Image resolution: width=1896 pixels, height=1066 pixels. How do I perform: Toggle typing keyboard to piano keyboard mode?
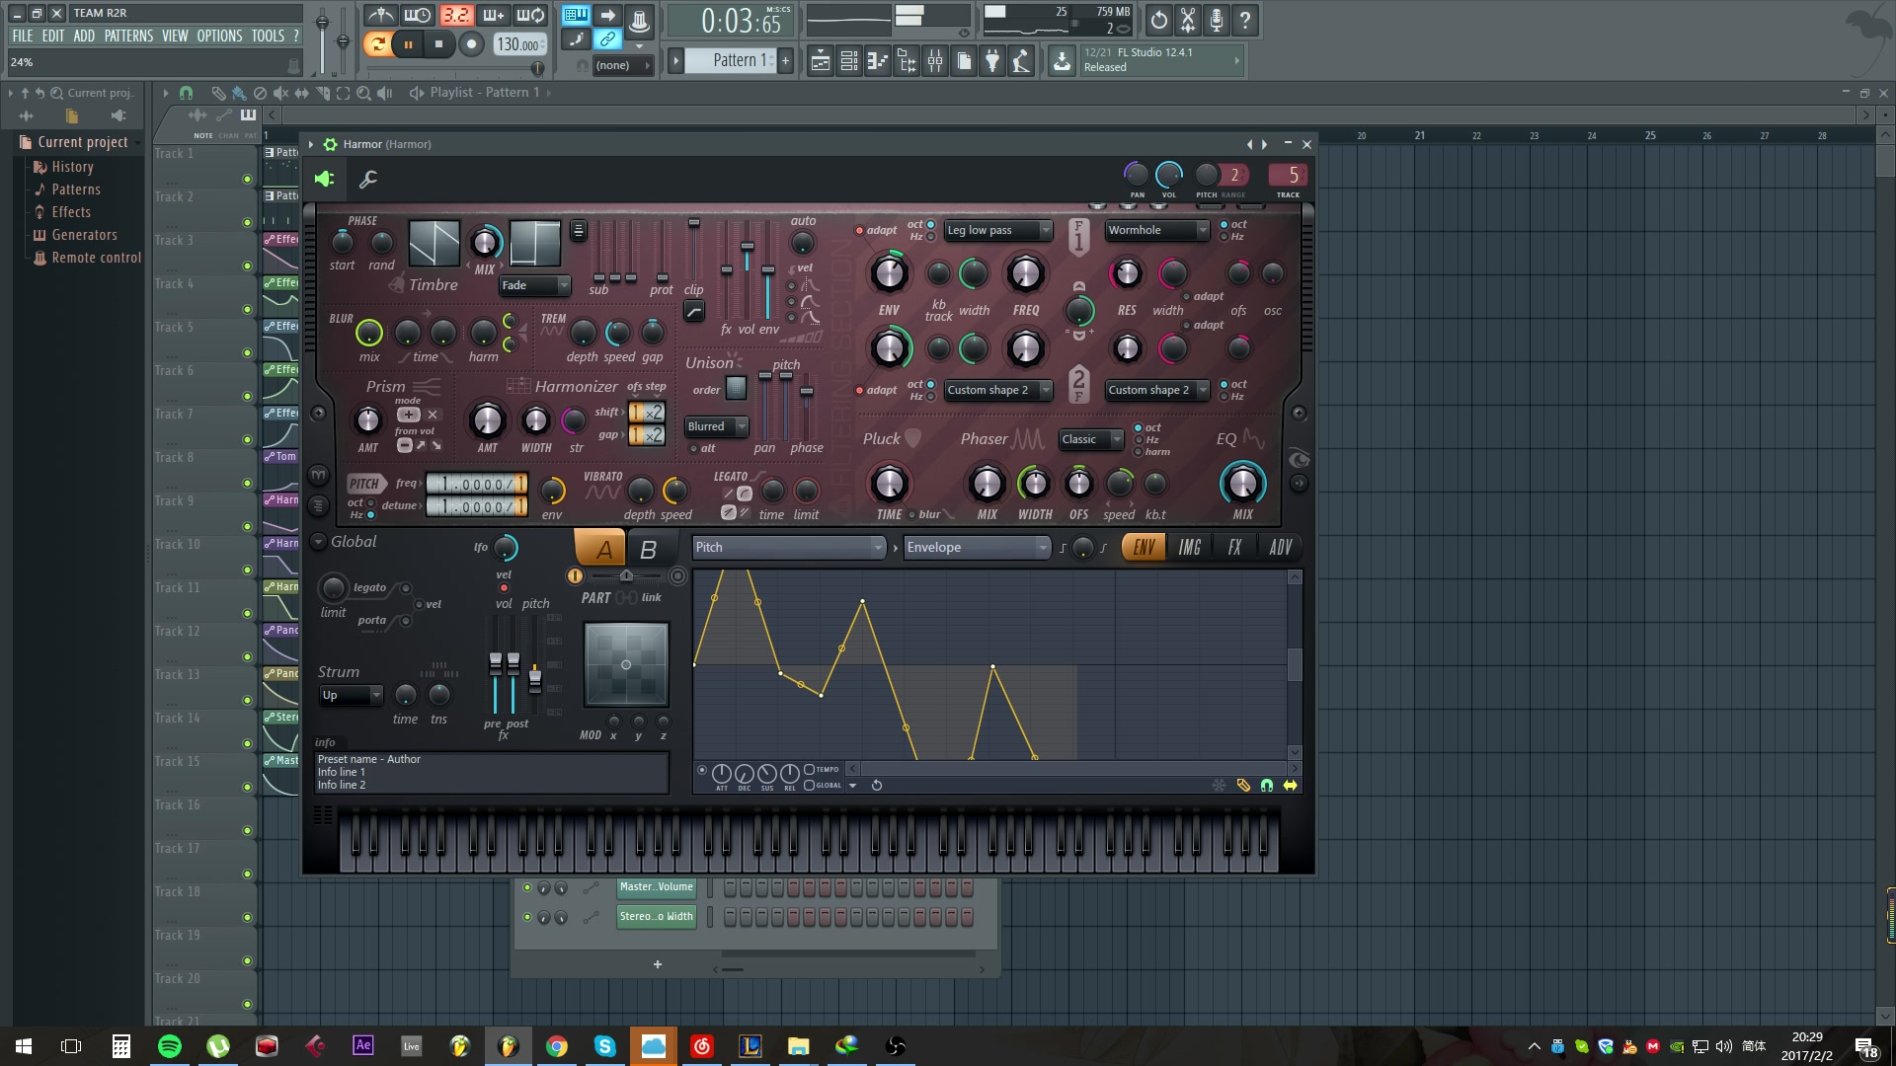click(576, 15)
